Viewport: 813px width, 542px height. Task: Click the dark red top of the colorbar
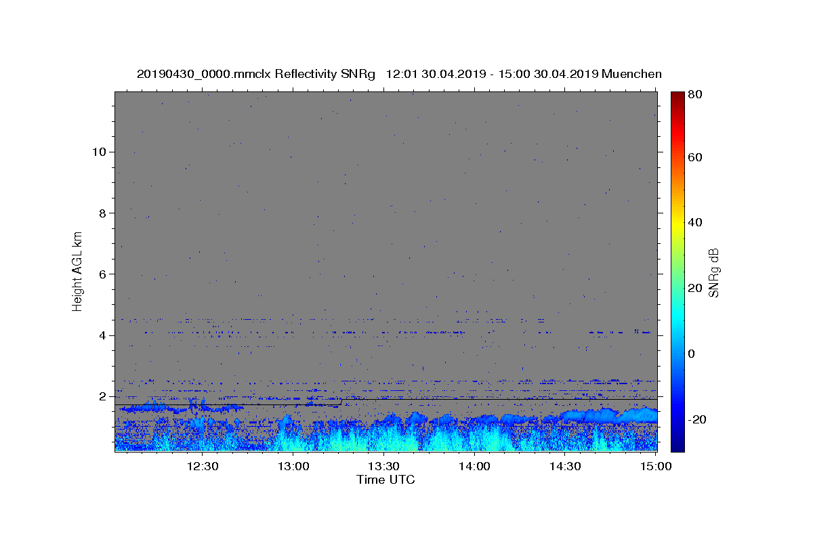(x=677, y=98)
